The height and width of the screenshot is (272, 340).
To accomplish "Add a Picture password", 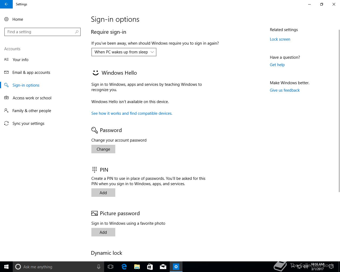I will 103,232.
